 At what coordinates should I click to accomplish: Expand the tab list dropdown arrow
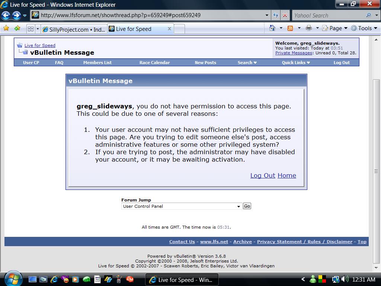pos(38,29)
